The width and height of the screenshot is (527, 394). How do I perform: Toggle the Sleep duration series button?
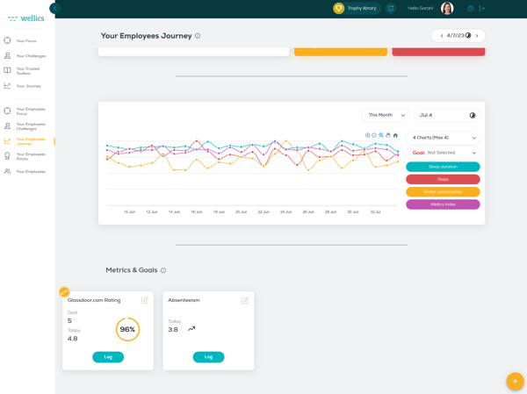(x=443, y=167)
